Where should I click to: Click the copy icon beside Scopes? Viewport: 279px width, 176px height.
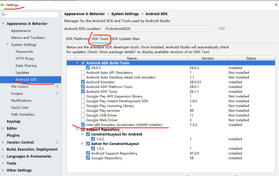click(x=57, y=93)
